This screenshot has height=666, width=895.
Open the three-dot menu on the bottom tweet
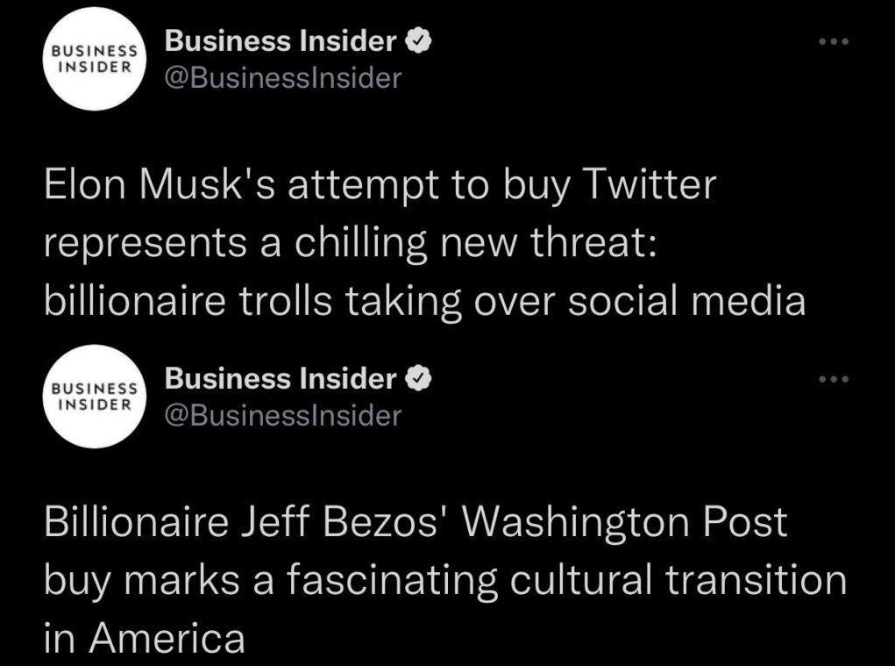tap(834, 381)
